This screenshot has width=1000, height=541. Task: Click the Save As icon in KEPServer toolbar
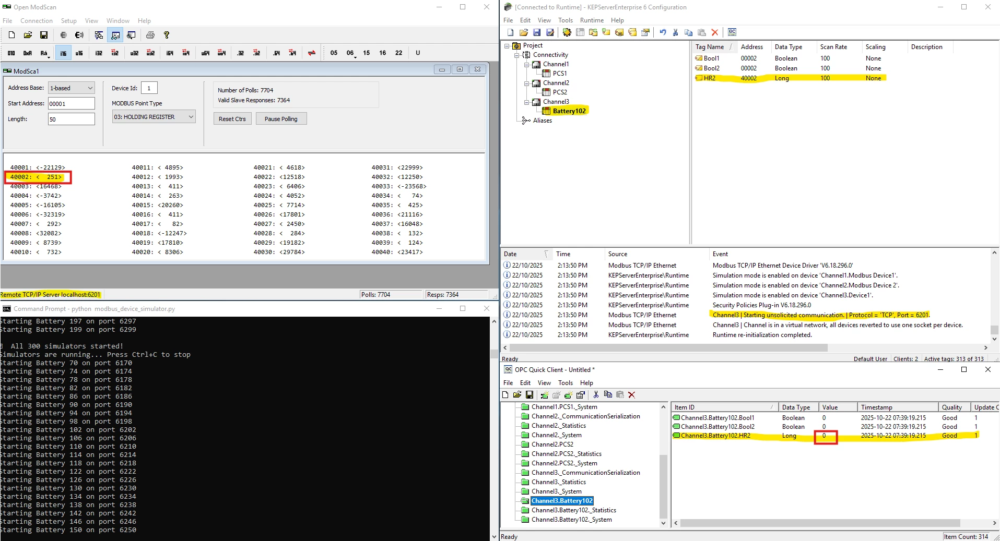(x=550, y=32)
